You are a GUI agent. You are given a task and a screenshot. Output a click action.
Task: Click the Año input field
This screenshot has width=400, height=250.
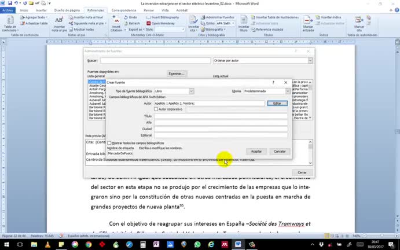221,123
